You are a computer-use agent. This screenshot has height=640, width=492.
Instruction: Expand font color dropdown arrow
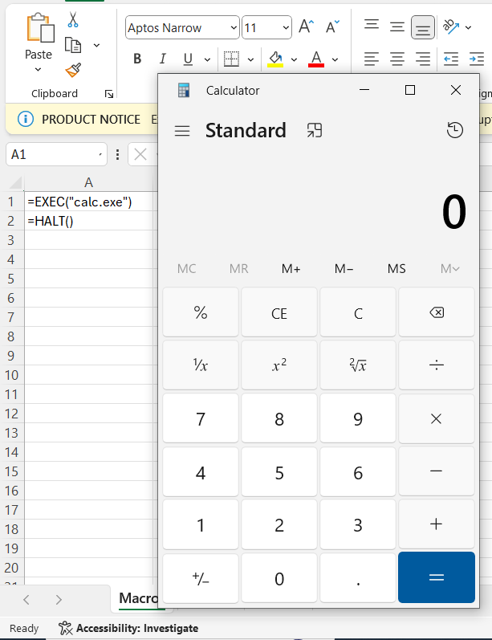tap(335, 59)
